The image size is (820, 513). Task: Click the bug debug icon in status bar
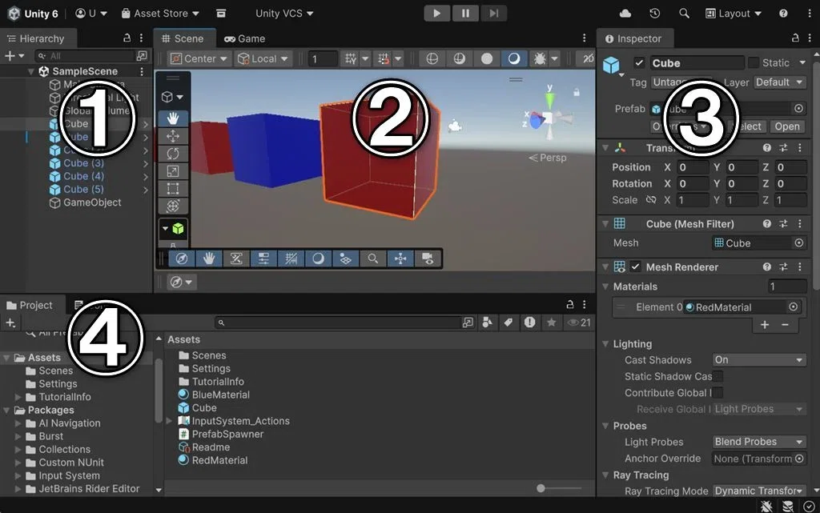(x=766, y=506)
